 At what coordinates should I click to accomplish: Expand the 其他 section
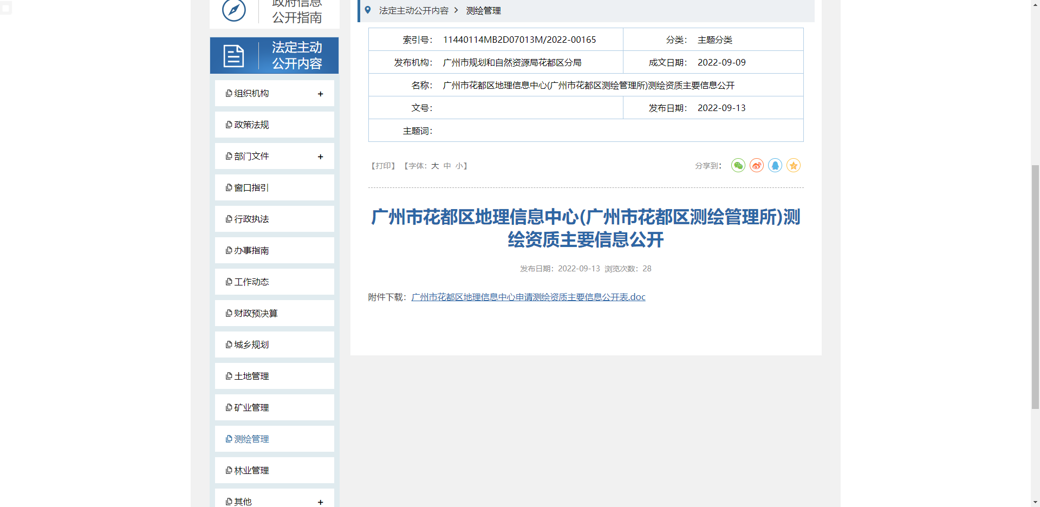320,501
